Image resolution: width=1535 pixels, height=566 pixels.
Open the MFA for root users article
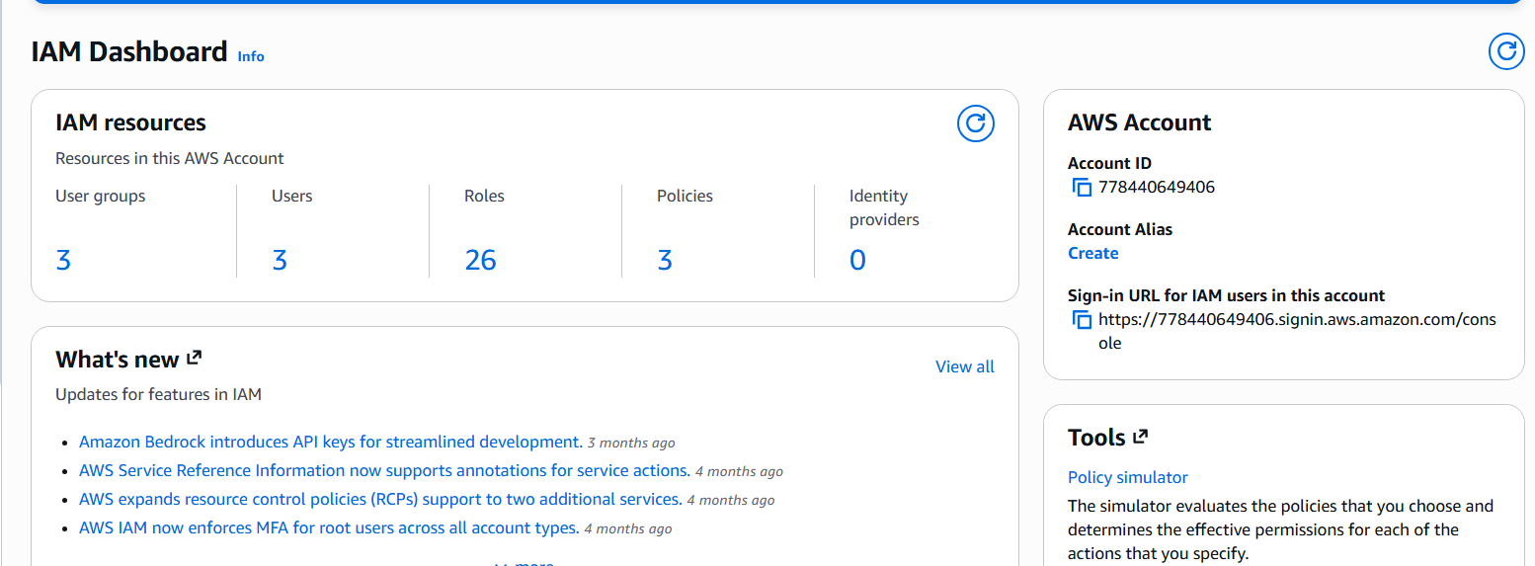pos(329,527)
